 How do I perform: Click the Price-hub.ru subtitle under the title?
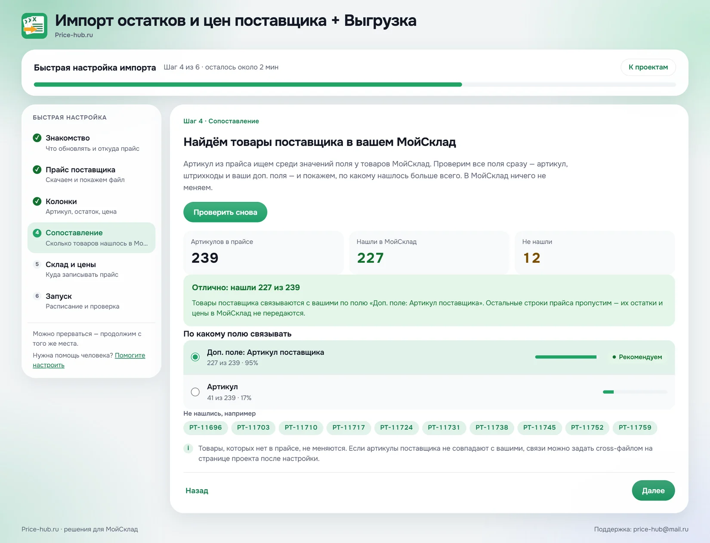coord(74,35)
